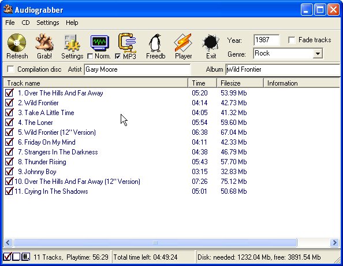Screen dimensions: 343x266
Task: Uncheck all tracks empty box icon
Action: (x=16, y=257)
